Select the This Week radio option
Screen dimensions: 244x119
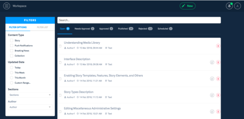pyautogui.click(x=12, y=73)
